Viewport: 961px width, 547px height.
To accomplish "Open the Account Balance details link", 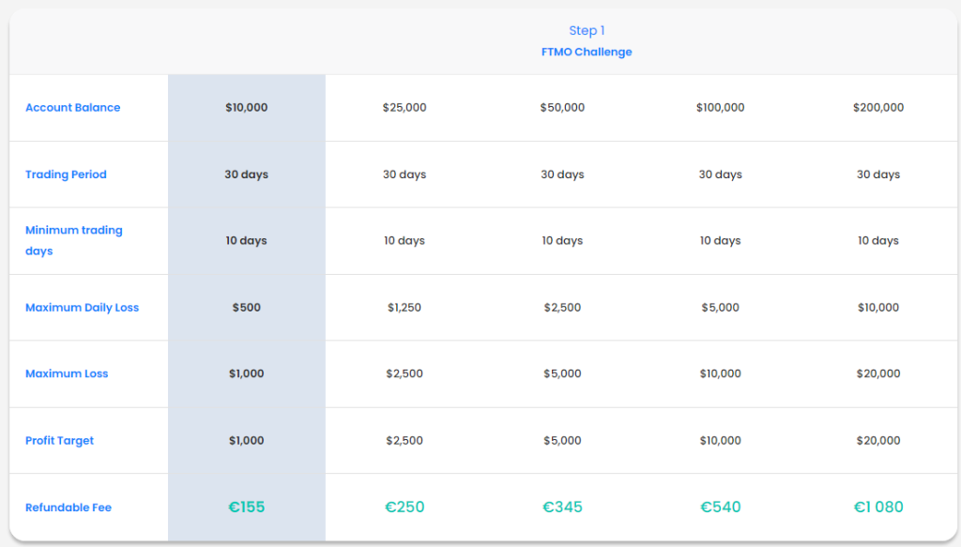I will click(x=72, y=107).
